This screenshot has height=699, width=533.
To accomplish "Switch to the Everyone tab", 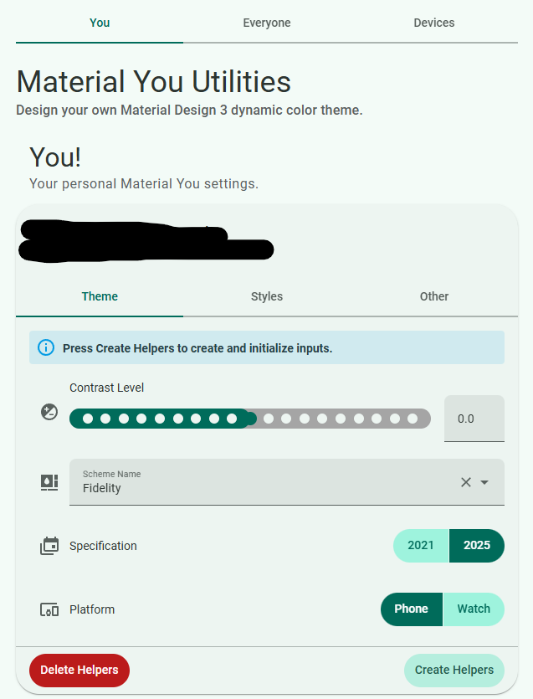I will pos(267,23).
